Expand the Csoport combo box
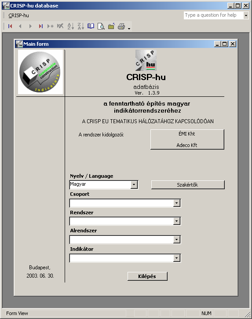 176,203
